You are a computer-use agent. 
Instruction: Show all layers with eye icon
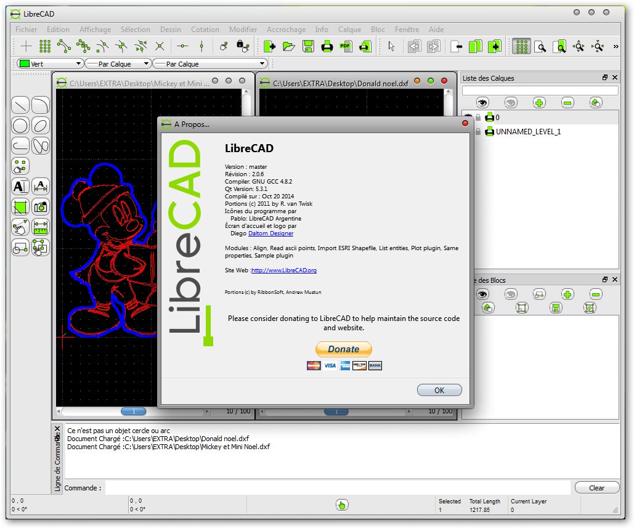[482, 103]
